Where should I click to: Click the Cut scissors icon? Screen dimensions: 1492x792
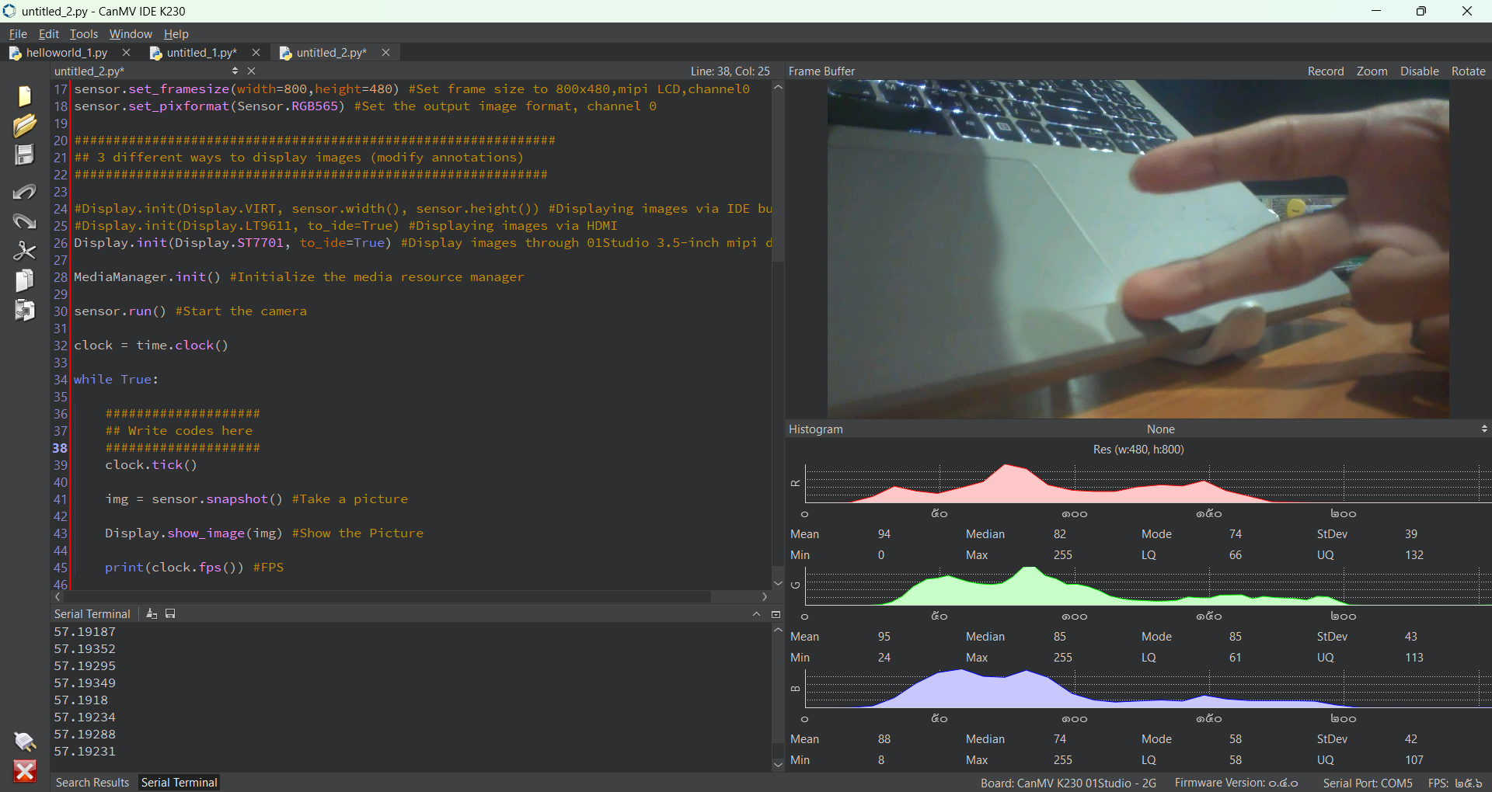coord(25,251)
